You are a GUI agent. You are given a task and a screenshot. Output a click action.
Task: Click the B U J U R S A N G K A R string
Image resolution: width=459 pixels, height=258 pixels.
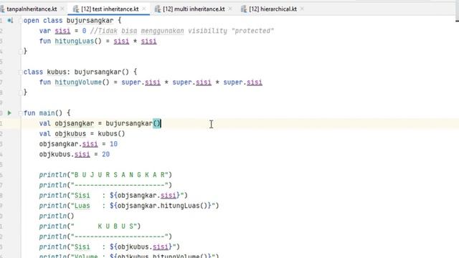[x=120, y=175]
